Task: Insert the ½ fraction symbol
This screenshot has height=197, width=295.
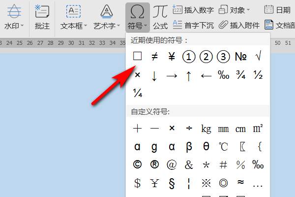Action: (258, 75)
